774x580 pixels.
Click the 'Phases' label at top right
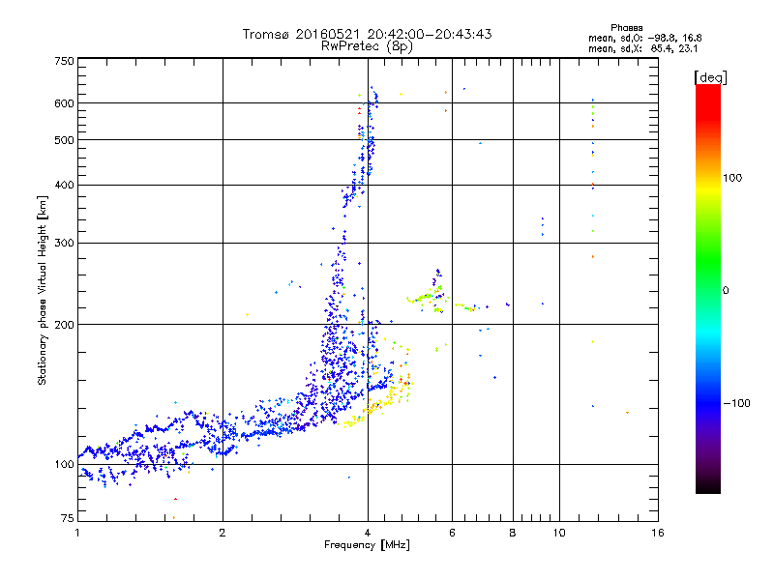click(626, 28)
